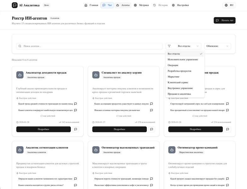Chat icon for 'Как праздничный сезон' action
Image resolution: width=247 pixels, height=189 pixels.
point(227,110)
